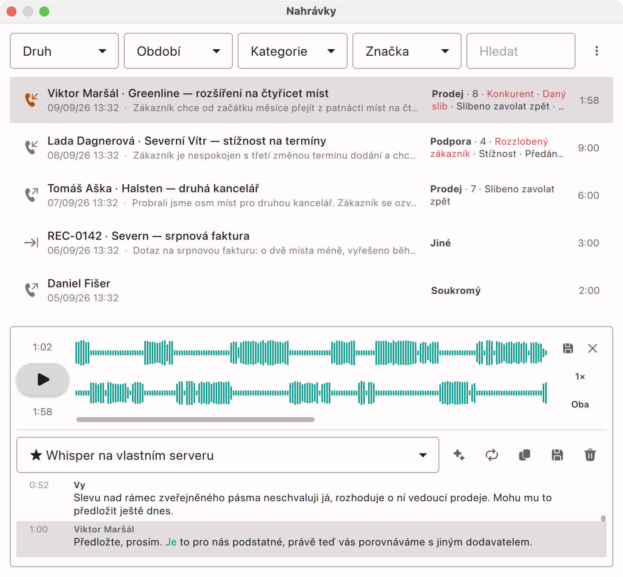This screenshot has height=577, width=623.
Task: Open the REC-0142 Severn srpnová faktura recording
Action: coord(311,243)
